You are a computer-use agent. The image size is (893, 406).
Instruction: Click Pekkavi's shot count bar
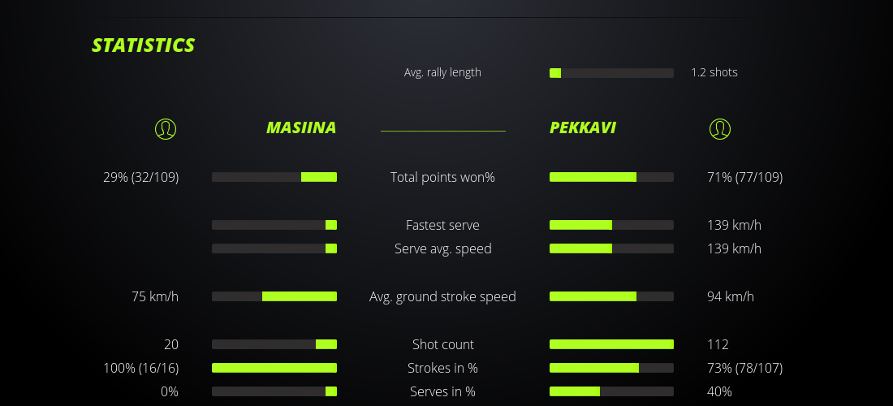[x=611, y=344]
